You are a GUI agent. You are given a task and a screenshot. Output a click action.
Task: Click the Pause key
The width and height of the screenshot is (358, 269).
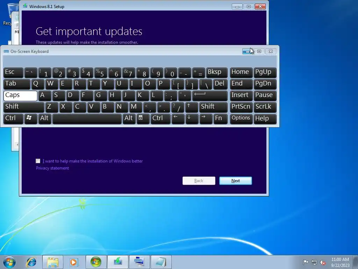(265, 96)
